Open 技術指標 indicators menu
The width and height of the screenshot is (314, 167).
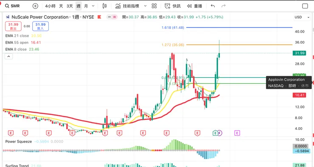pyautogui.click(x=127, y=6)
